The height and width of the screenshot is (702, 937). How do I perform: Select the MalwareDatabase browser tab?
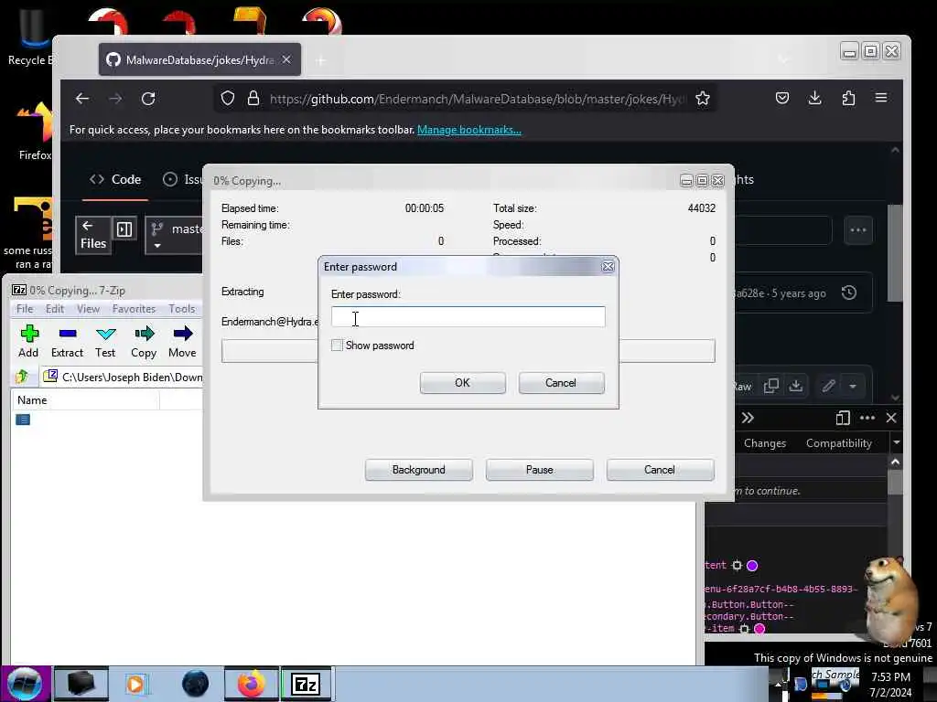199,59
